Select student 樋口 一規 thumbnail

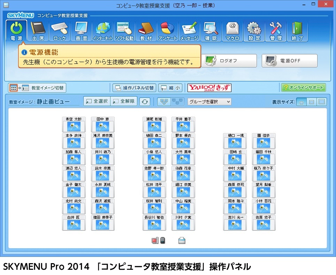(x=235, y=141)
